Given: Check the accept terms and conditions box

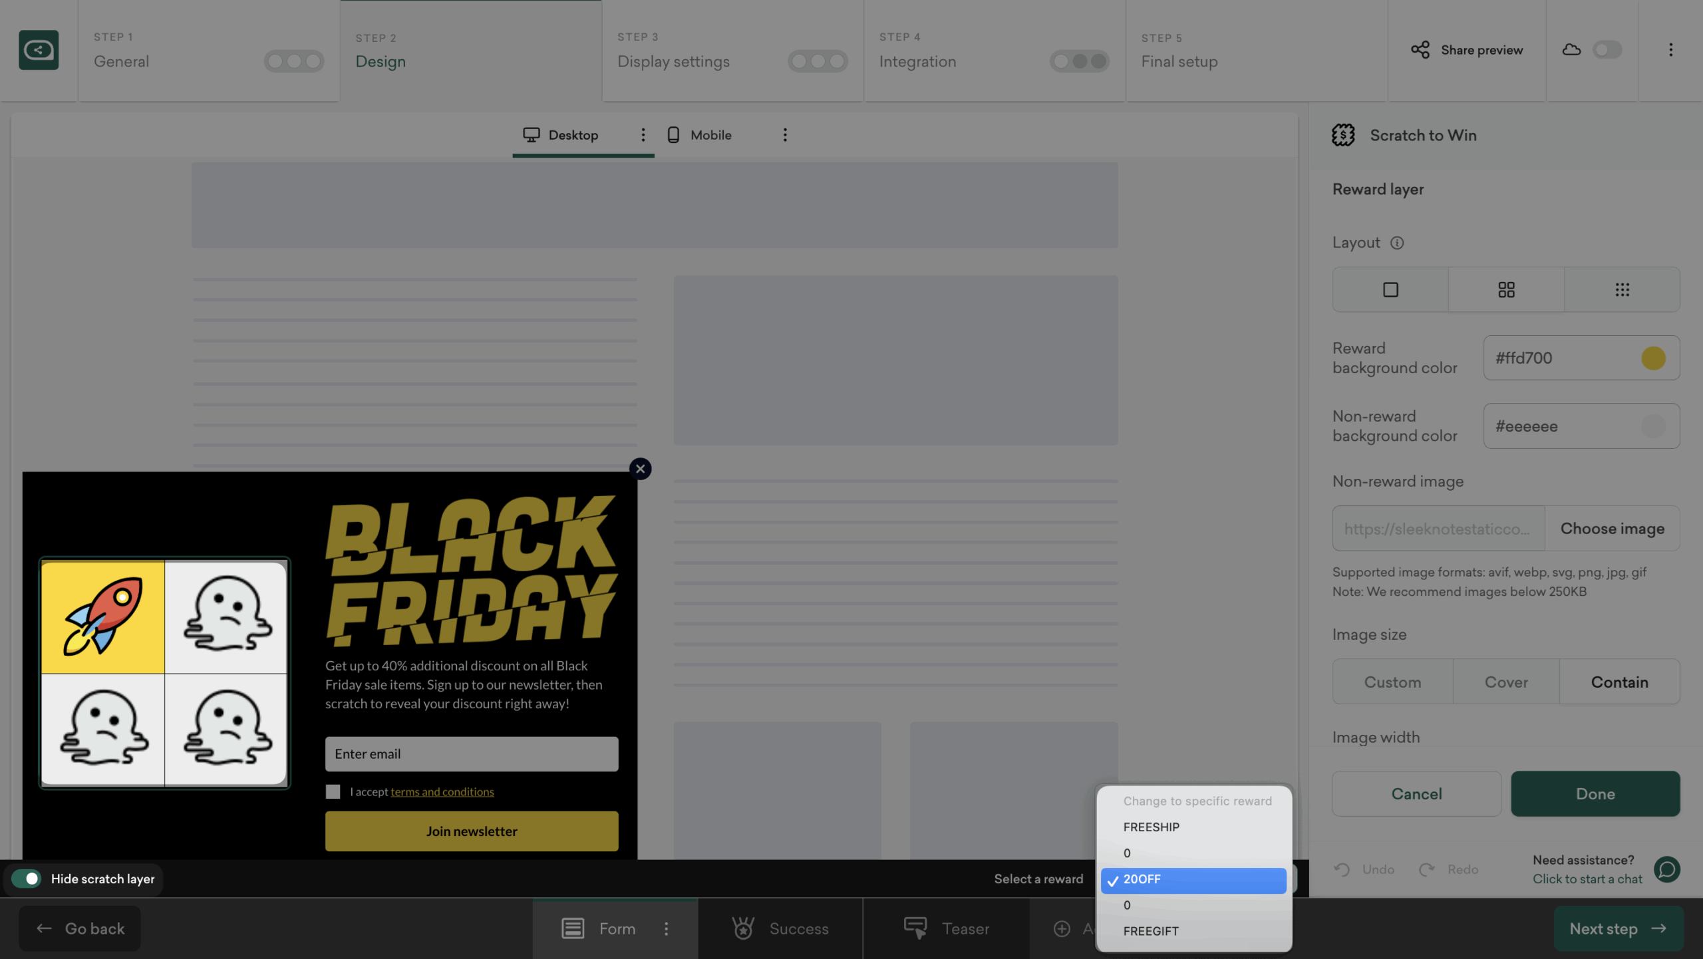Looking at the screenshot, I should click(x=333, y=791).
